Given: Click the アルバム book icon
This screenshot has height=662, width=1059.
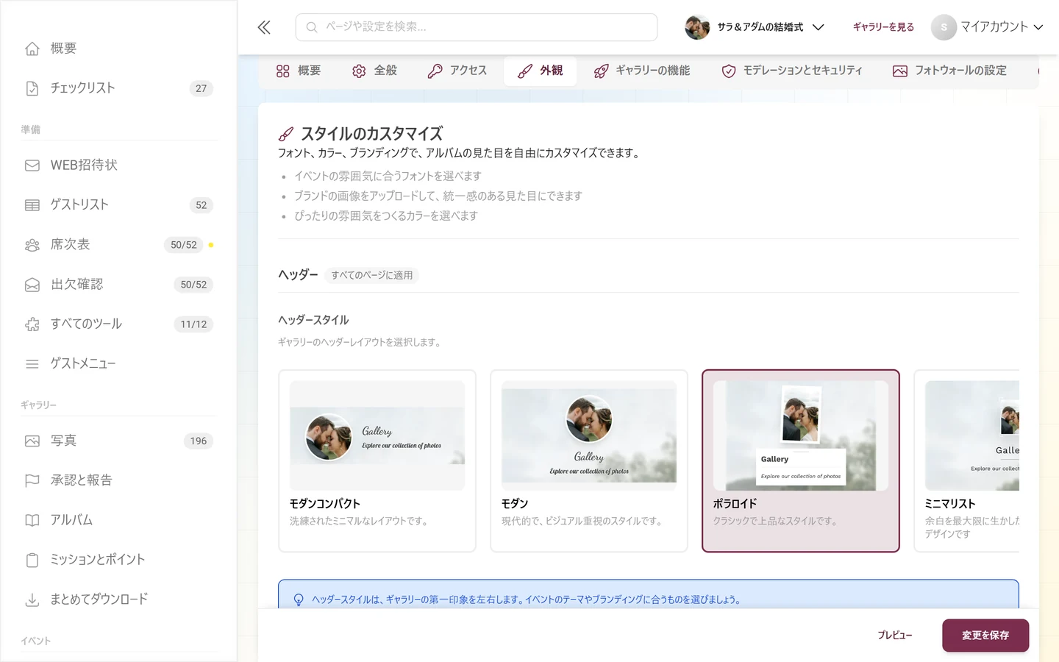Looking at the screenshot, I should click(x=32, y=521).
